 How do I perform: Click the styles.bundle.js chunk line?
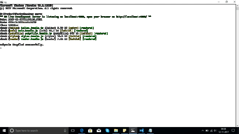(48, 36)
